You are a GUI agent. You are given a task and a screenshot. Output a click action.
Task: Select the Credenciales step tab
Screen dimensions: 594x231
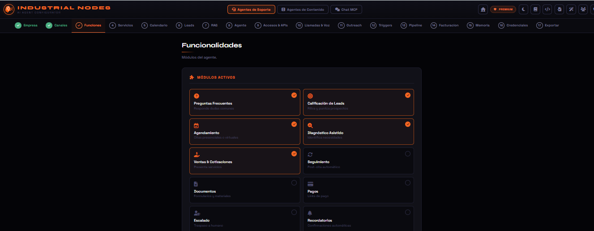(513, 25)
